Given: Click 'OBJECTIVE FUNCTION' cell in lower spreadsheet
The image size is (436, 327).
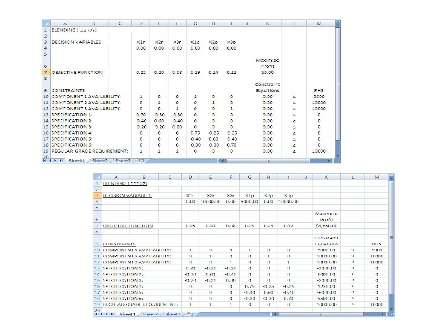Looking at the screenshot, I should point(128,226).
